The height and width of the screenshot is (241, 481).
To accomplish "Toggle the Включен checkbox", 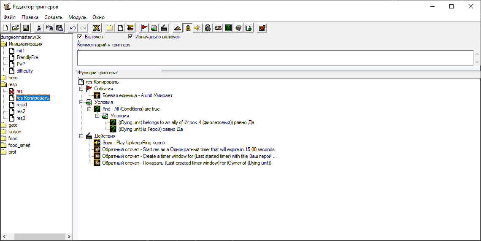I will [x=80, y=37].
